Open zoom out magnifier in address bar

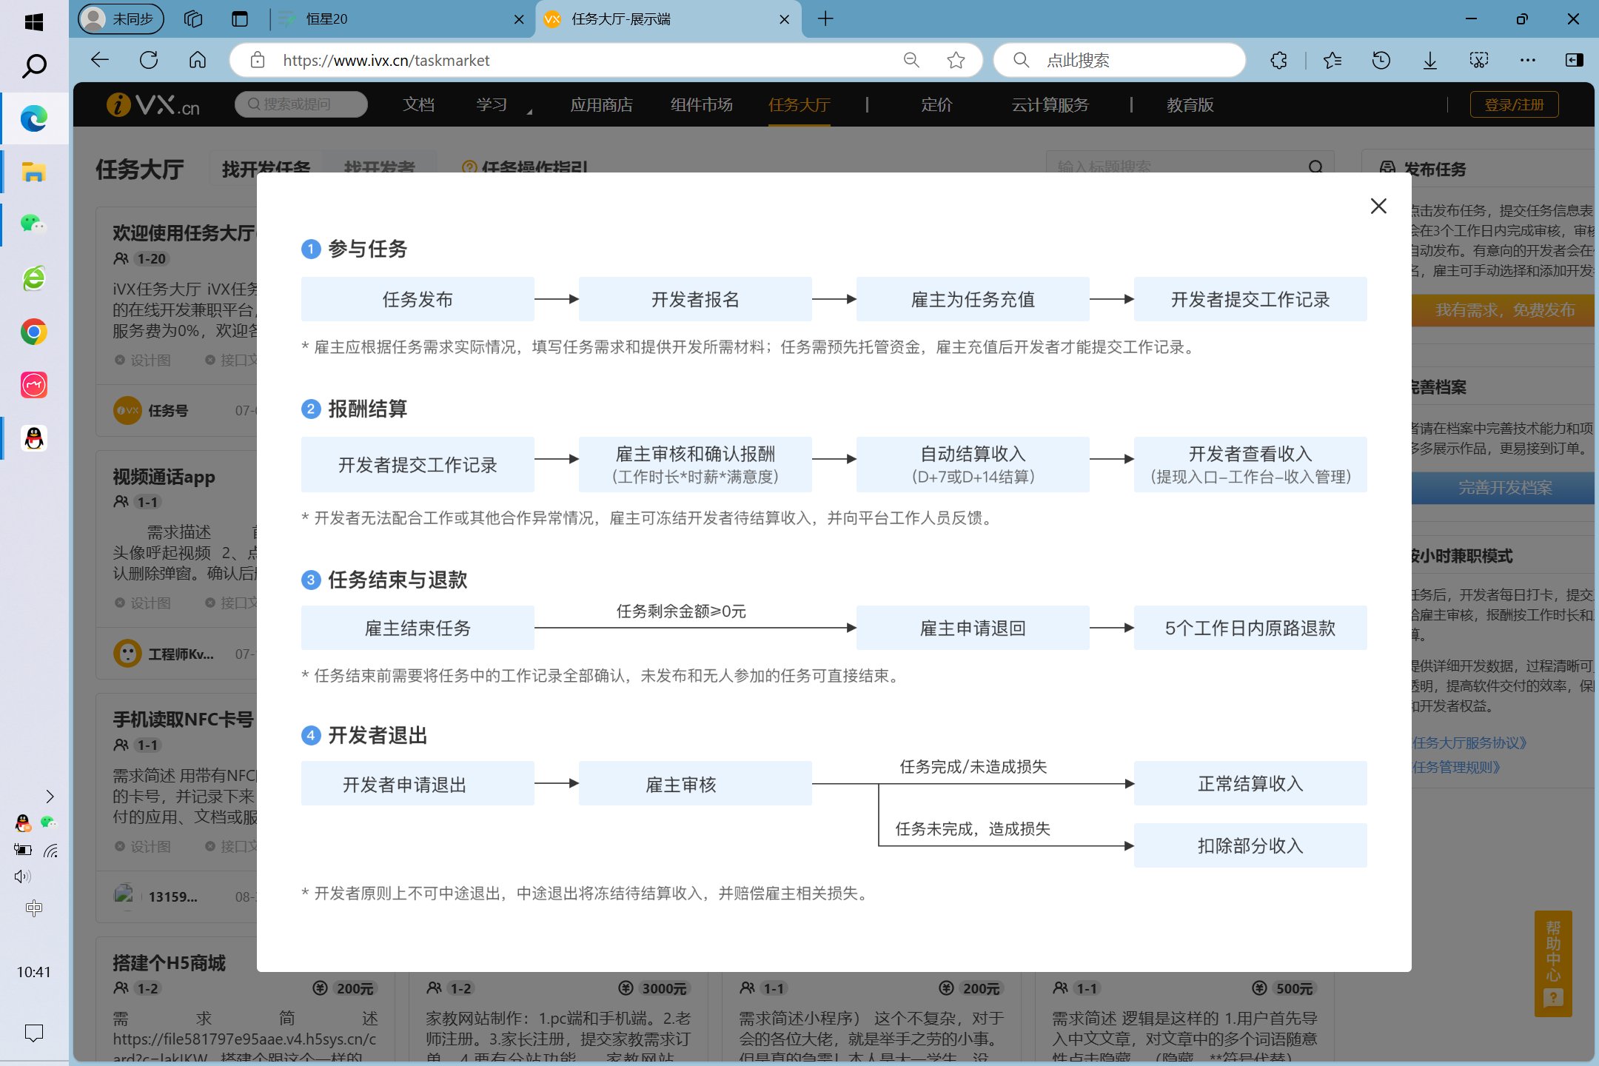(x=911, y=60)
